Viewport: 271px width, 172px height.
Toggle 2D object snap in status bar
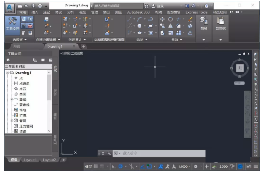point(149,166)
